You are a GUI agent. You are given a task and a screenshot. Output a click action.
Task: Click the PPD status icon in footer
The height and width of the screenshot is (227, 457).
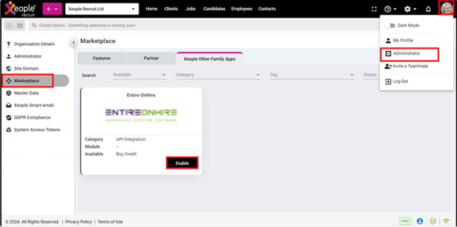(x=405, y=221)
